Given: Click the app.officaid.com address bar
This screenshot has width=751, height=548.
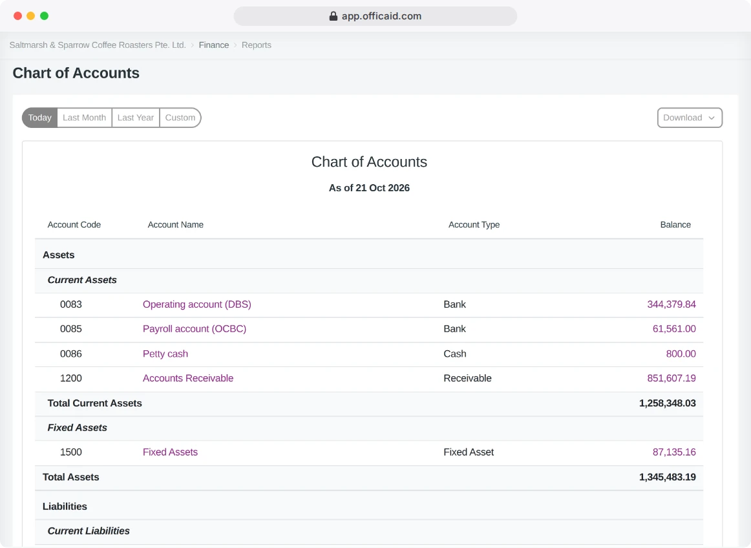Looking at the screenshot, I should 375,16.
